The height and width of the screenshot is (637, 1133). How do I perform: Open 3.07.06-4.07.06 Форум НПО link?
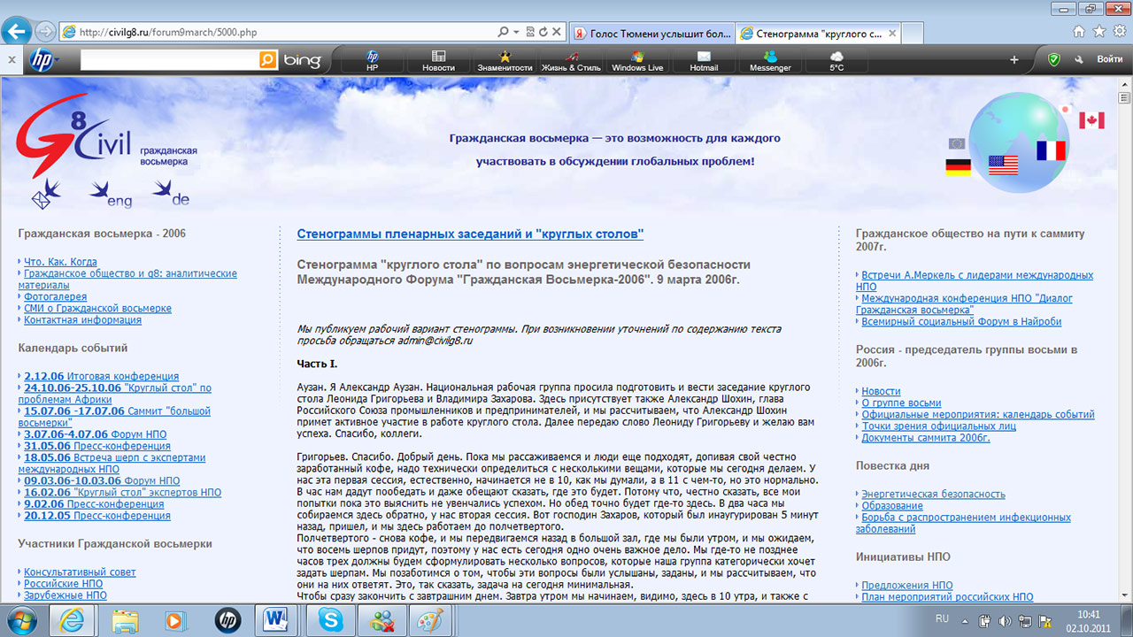96,434
